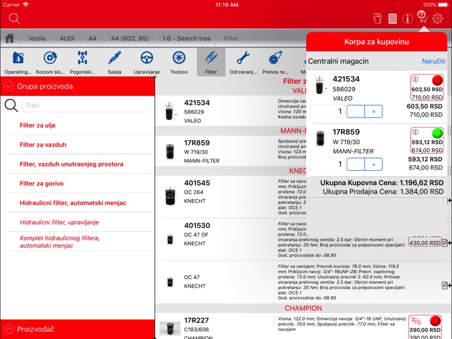Open CHAMPION 17R227 product thumbnail

(170, 328)
